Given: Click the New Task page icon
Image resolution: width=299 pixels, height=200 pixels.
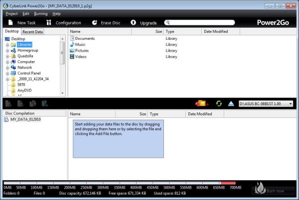Looking at the screenshot, I should 10,23.
